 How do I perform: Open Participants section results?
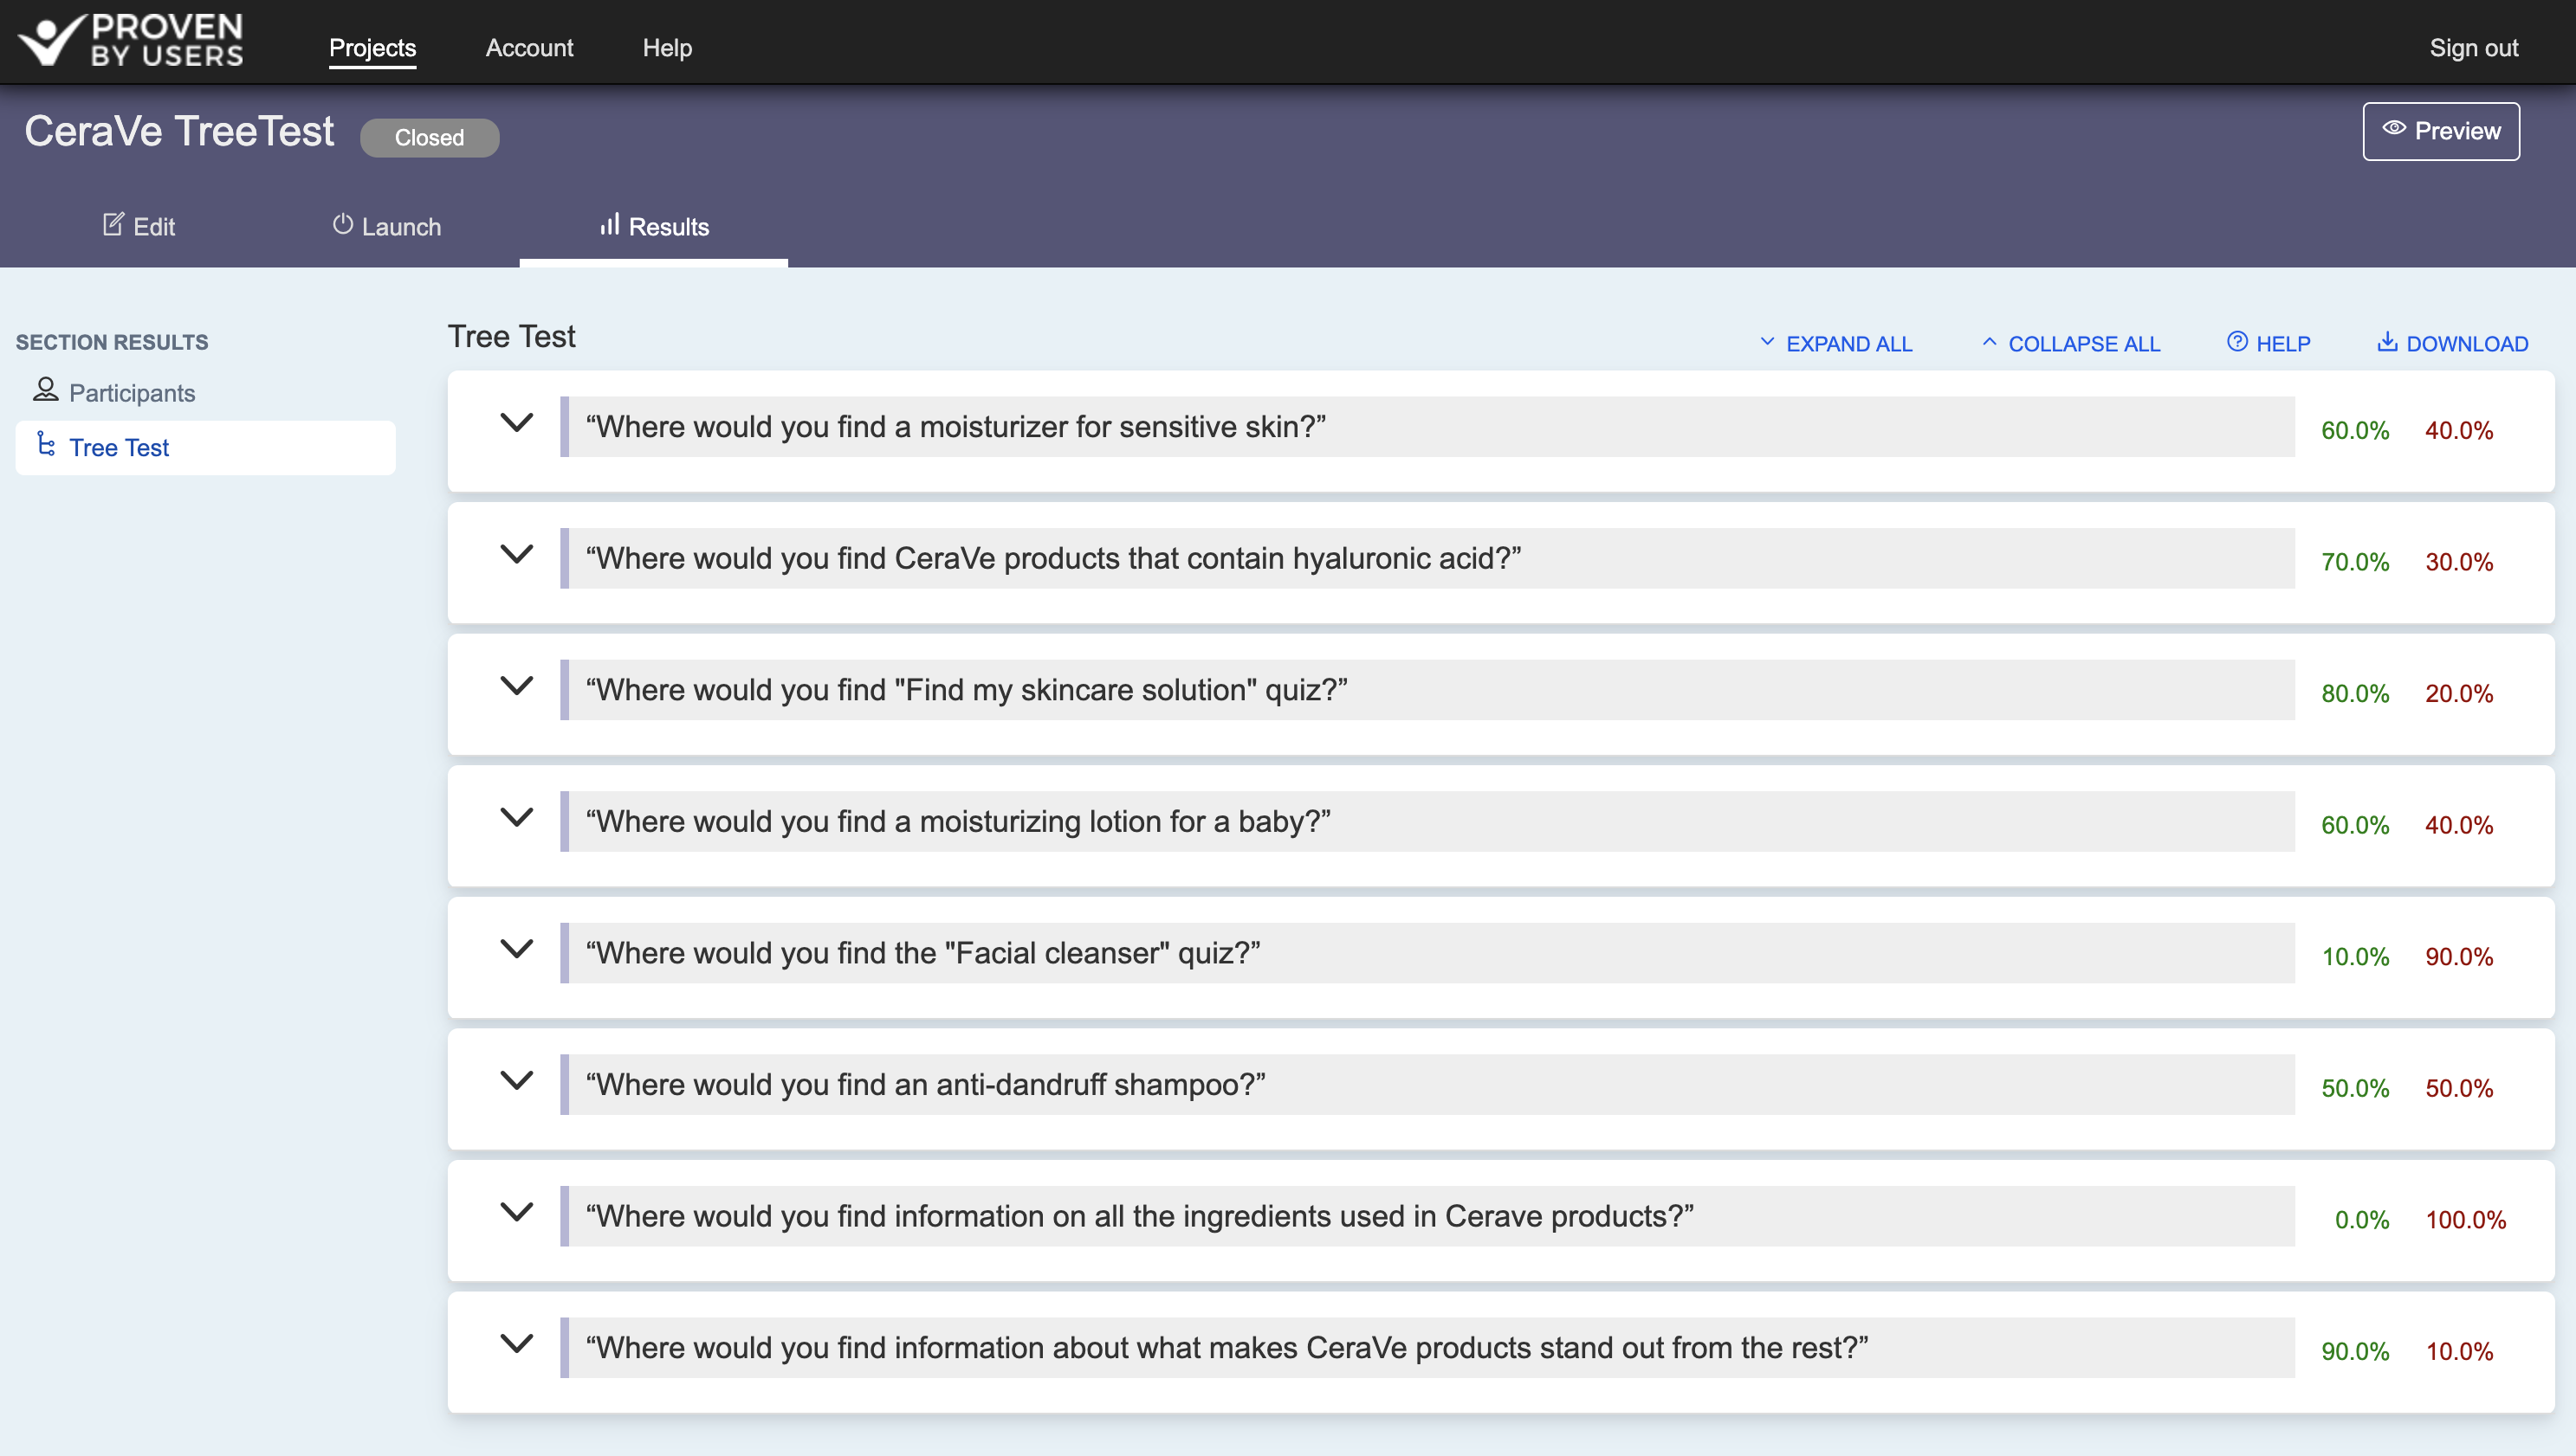click(205, 392)
